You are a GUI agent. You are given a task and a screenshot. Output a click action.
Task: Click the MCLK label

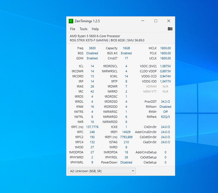click(x=153, y=48)
